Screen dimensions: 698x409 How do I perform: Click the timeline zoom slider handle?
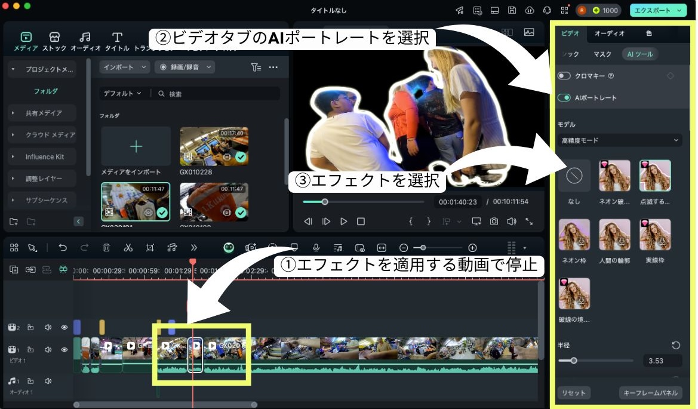pyautogui.click(x=423, y=247)
